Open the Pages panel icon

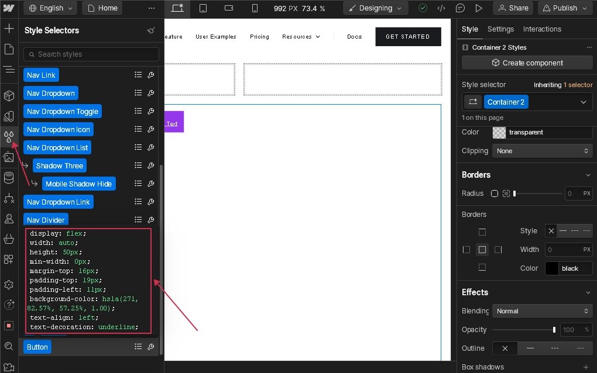[9, 49]
